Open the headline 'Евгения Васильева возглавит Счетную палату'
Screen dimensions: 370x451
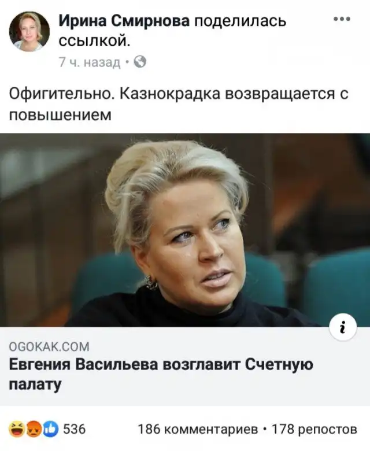[161, 375]
